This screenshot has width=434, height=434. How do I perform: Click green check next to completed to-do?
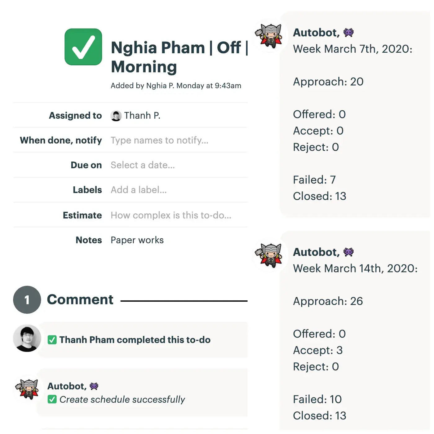pos(52,340)
